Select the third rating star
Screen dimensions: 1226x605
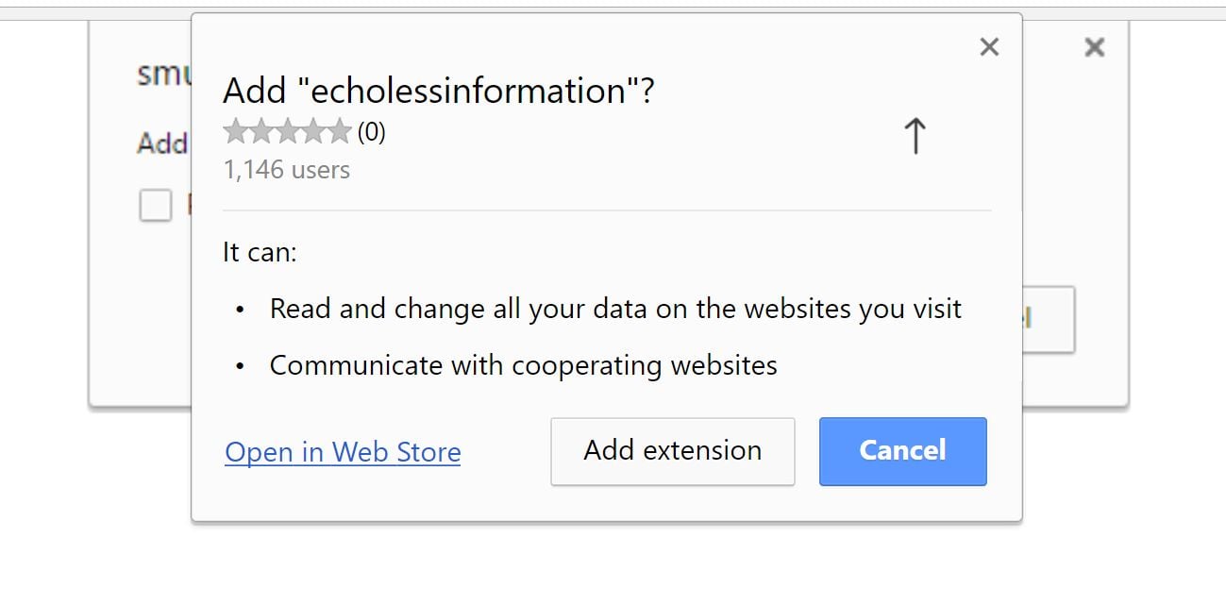pyautogui.click(x=287, y=132)
